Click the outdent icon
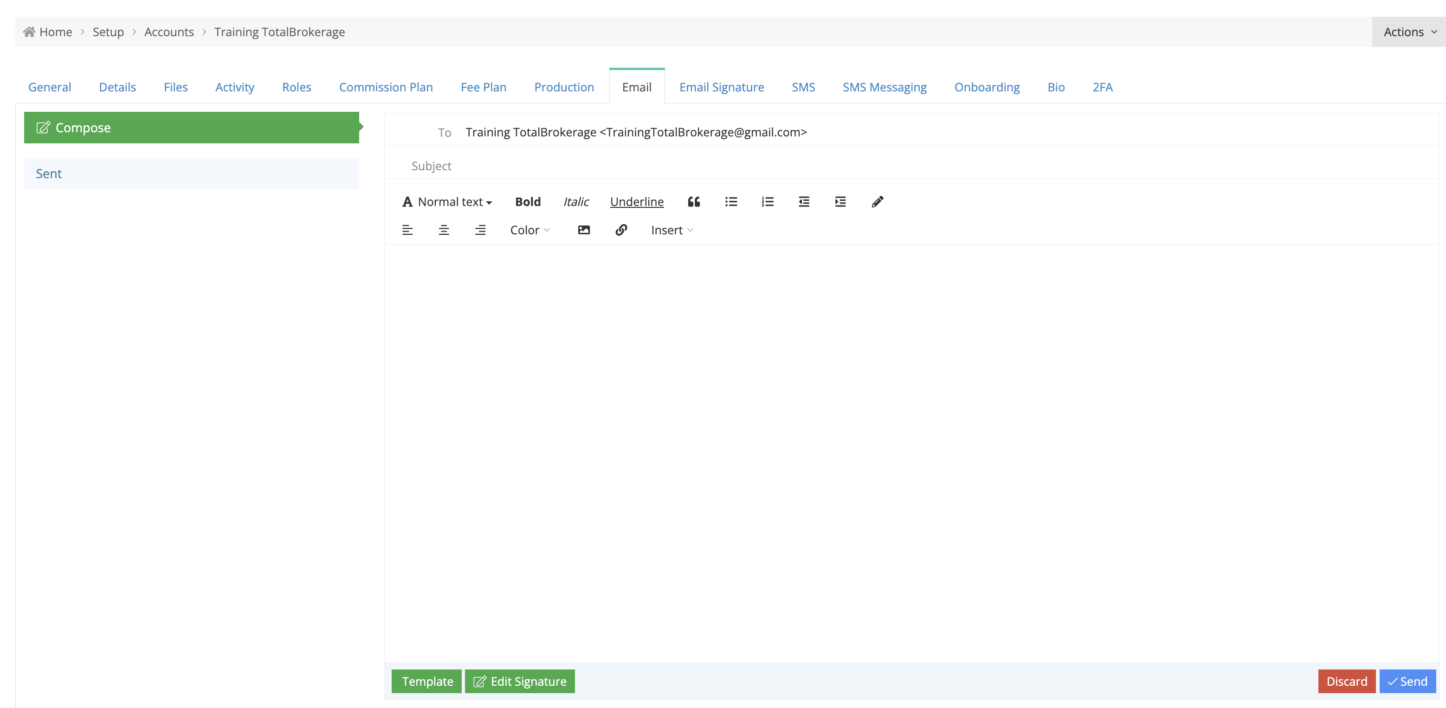 [804, 201]
